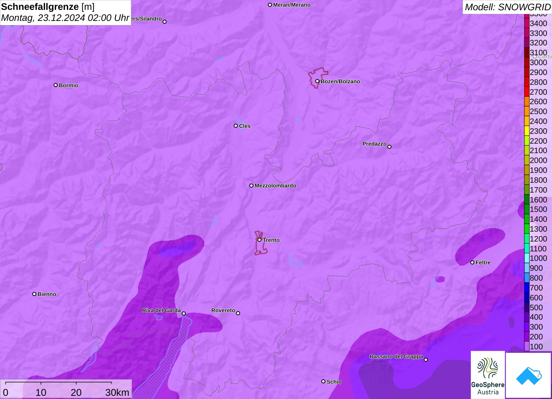552x399 pixels.
Task: Click the Cles label text
Action: coord(245,126)
